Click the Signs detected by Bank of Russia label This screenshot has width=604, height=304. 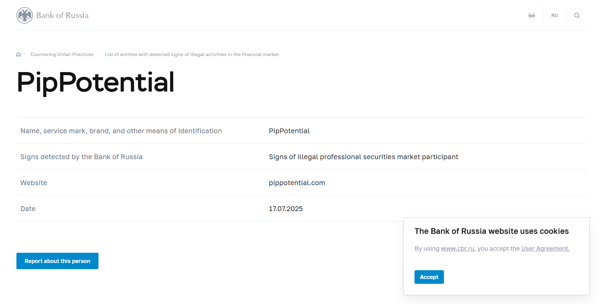pyautogui.click(x=81, y=157)
